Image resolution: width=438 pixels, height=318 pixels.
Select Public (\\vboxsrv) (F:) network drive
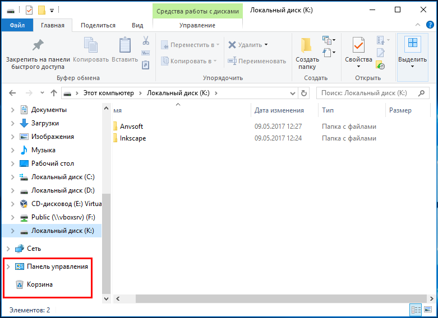click(63, 217)
